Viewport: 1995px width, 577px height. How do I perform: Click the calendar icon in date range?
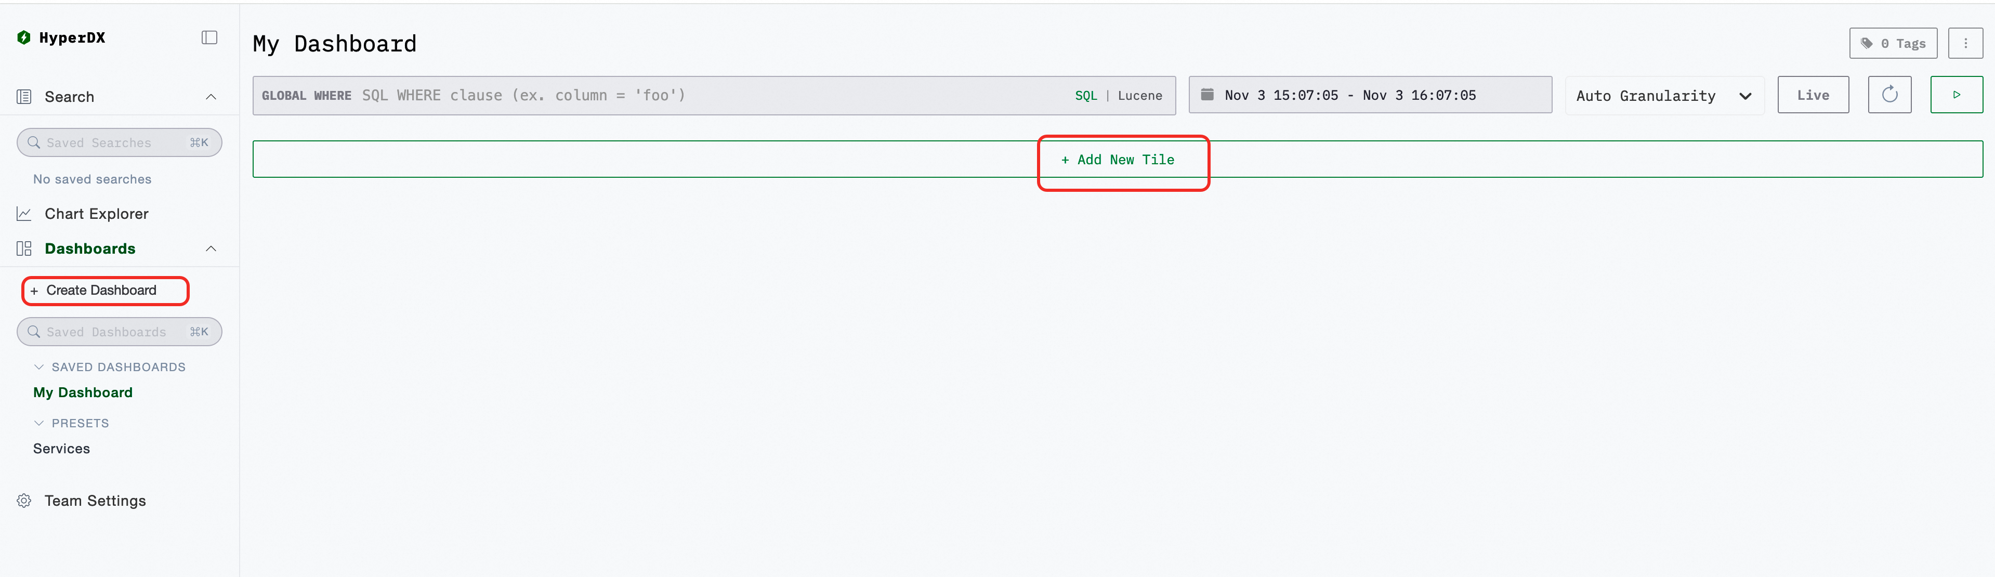tap(1206, 95)
